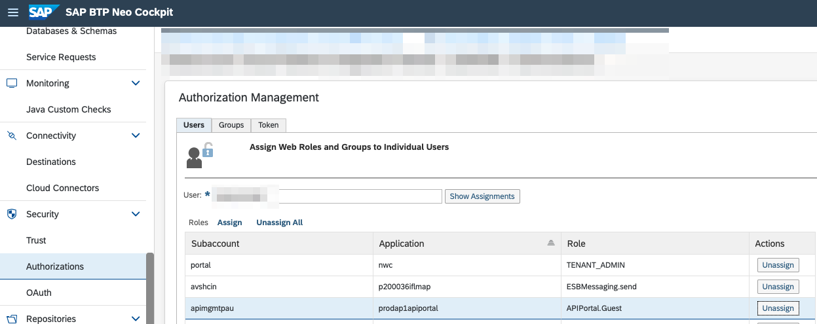
Task: Switch to the Token tab
Action: point(268,125)
